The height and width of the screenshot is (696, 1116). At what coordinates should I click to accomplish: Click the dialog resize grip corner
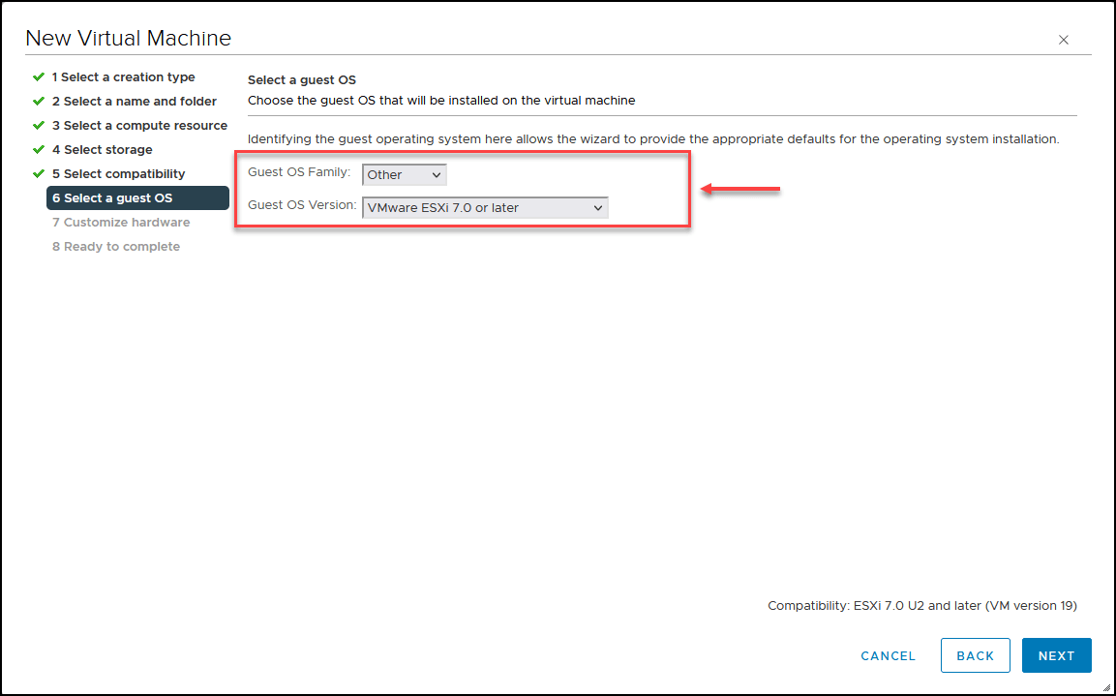click(1106, 686)
